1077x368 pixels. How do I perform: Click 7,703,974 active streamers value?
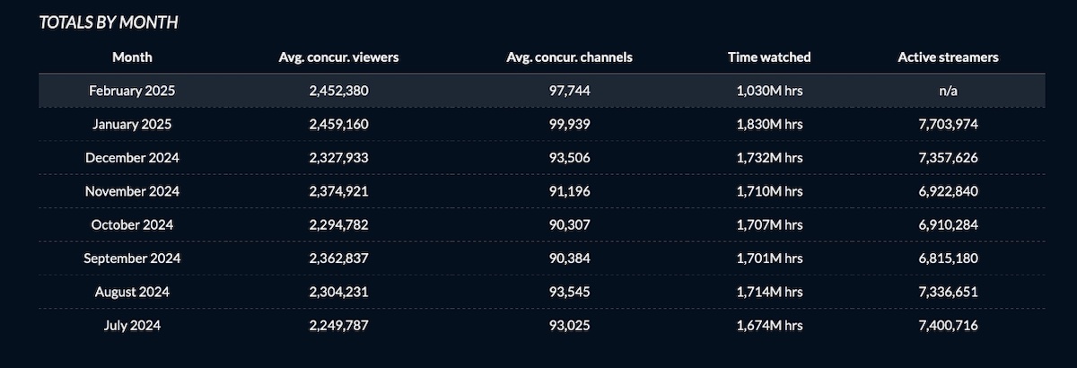click(x=948, y=125)
